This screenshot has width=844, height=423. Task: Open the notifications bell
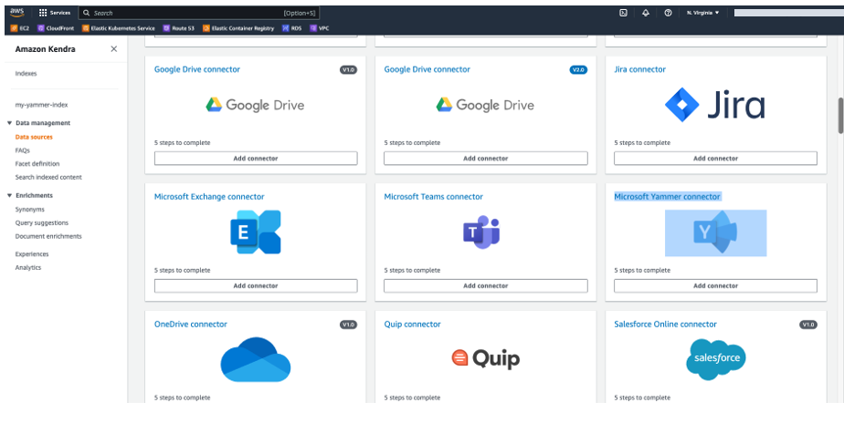click(x=646, y=13)
